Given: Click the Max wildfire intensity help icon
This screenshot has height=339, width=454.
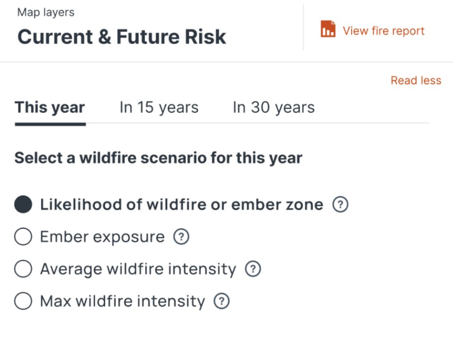Looking at the screenshot, I should [x=222, y=301].
